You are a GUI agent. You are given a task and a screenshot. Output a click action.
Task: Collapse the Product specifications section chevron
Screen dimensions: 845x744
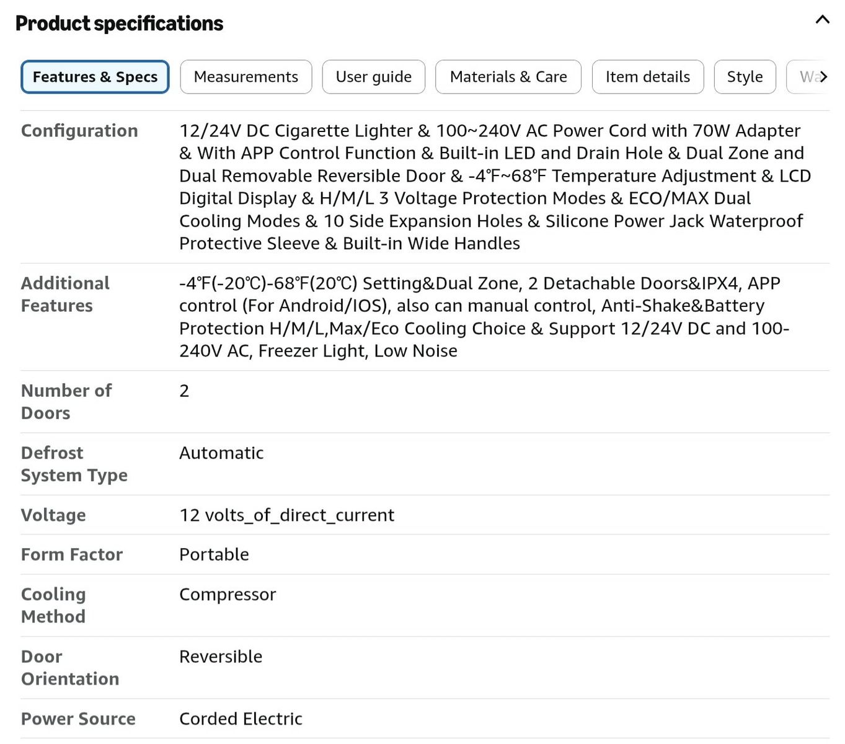point(822,20)
